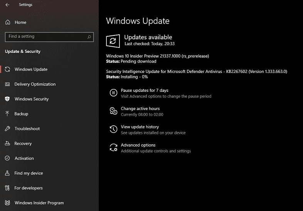This screenshot has height=211, width=303.
Task: Click the Windows Insider Program cat icon
Action: pos(7,203)
